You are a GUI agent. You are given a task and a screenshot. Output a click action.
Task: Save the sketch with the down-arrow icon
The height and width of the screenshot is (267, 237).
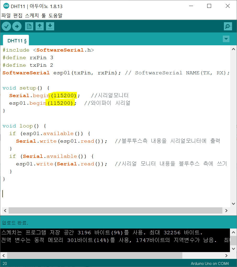pos(50,26)
